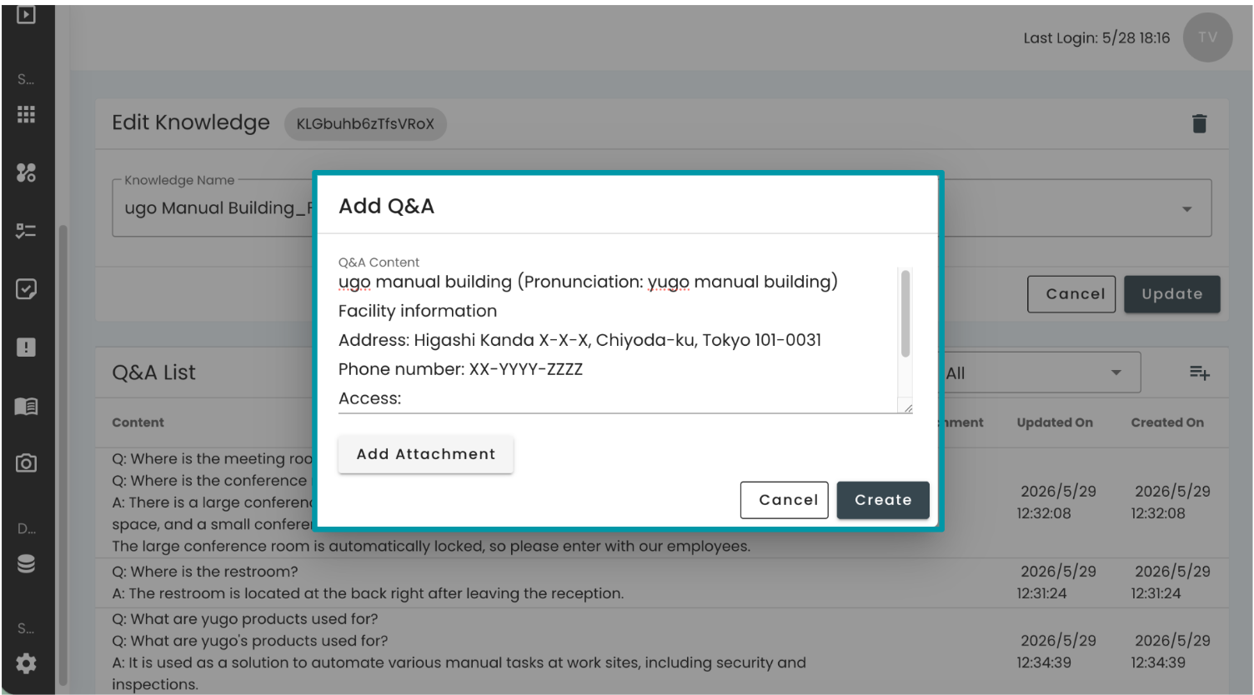
Task: Click the add Q&A list-plus icon
Action: click(1199, 372)
